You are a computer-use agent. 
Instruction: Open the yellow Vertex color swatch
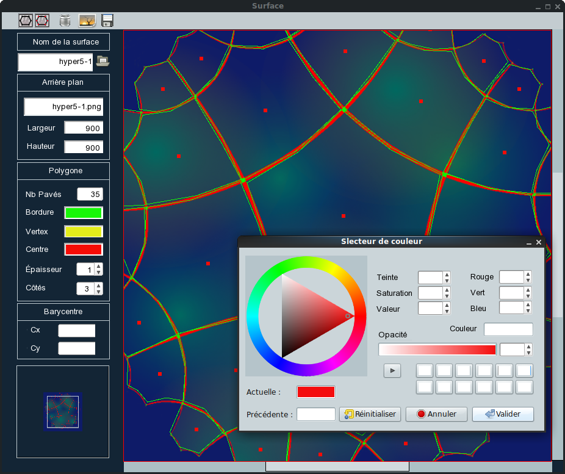coord(84,232)
